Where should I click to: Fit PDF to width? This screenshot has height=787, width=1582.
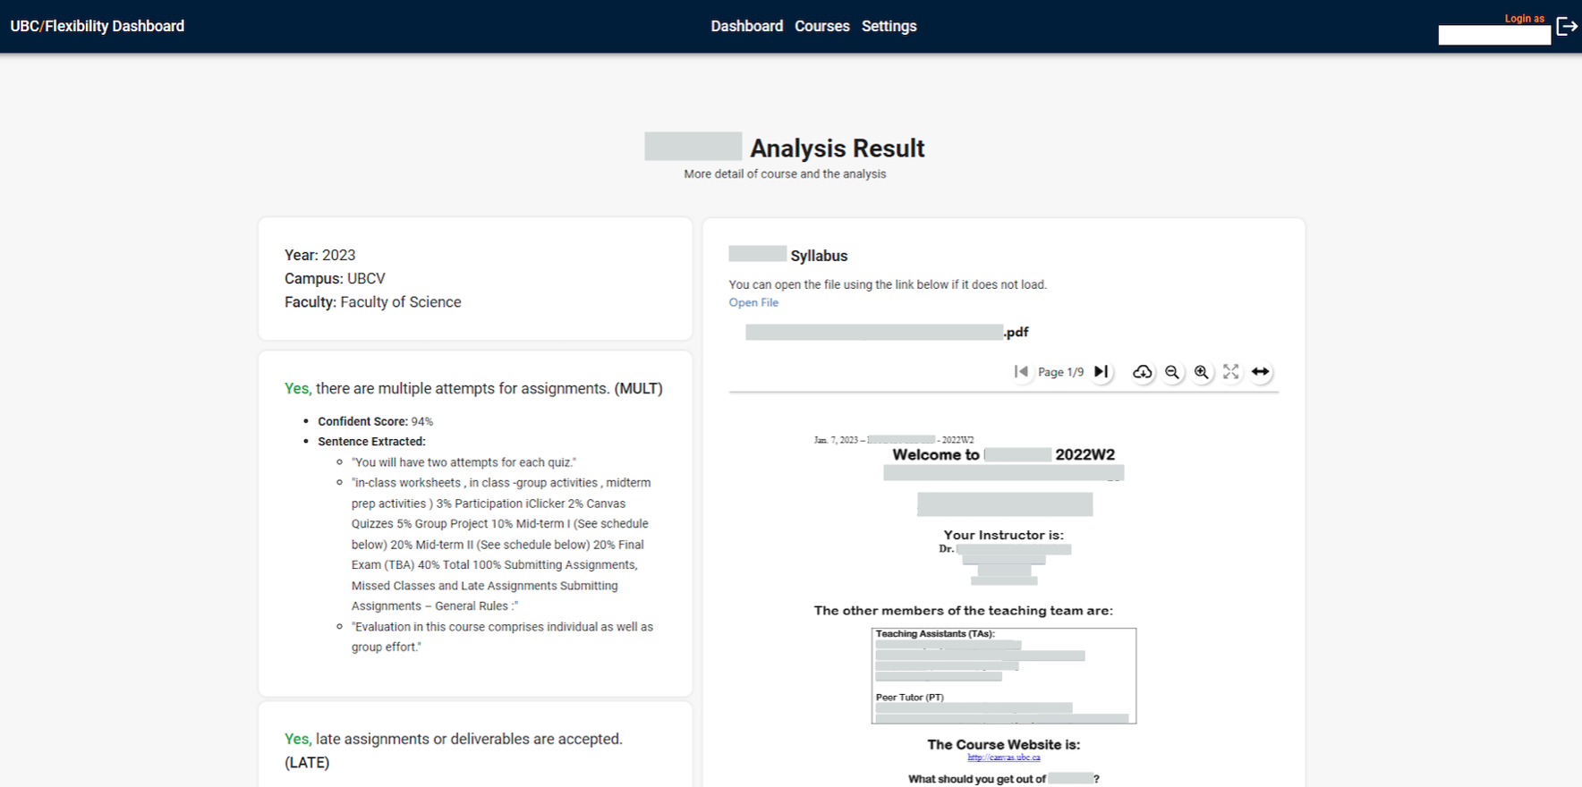click(x=1261, y=371)
